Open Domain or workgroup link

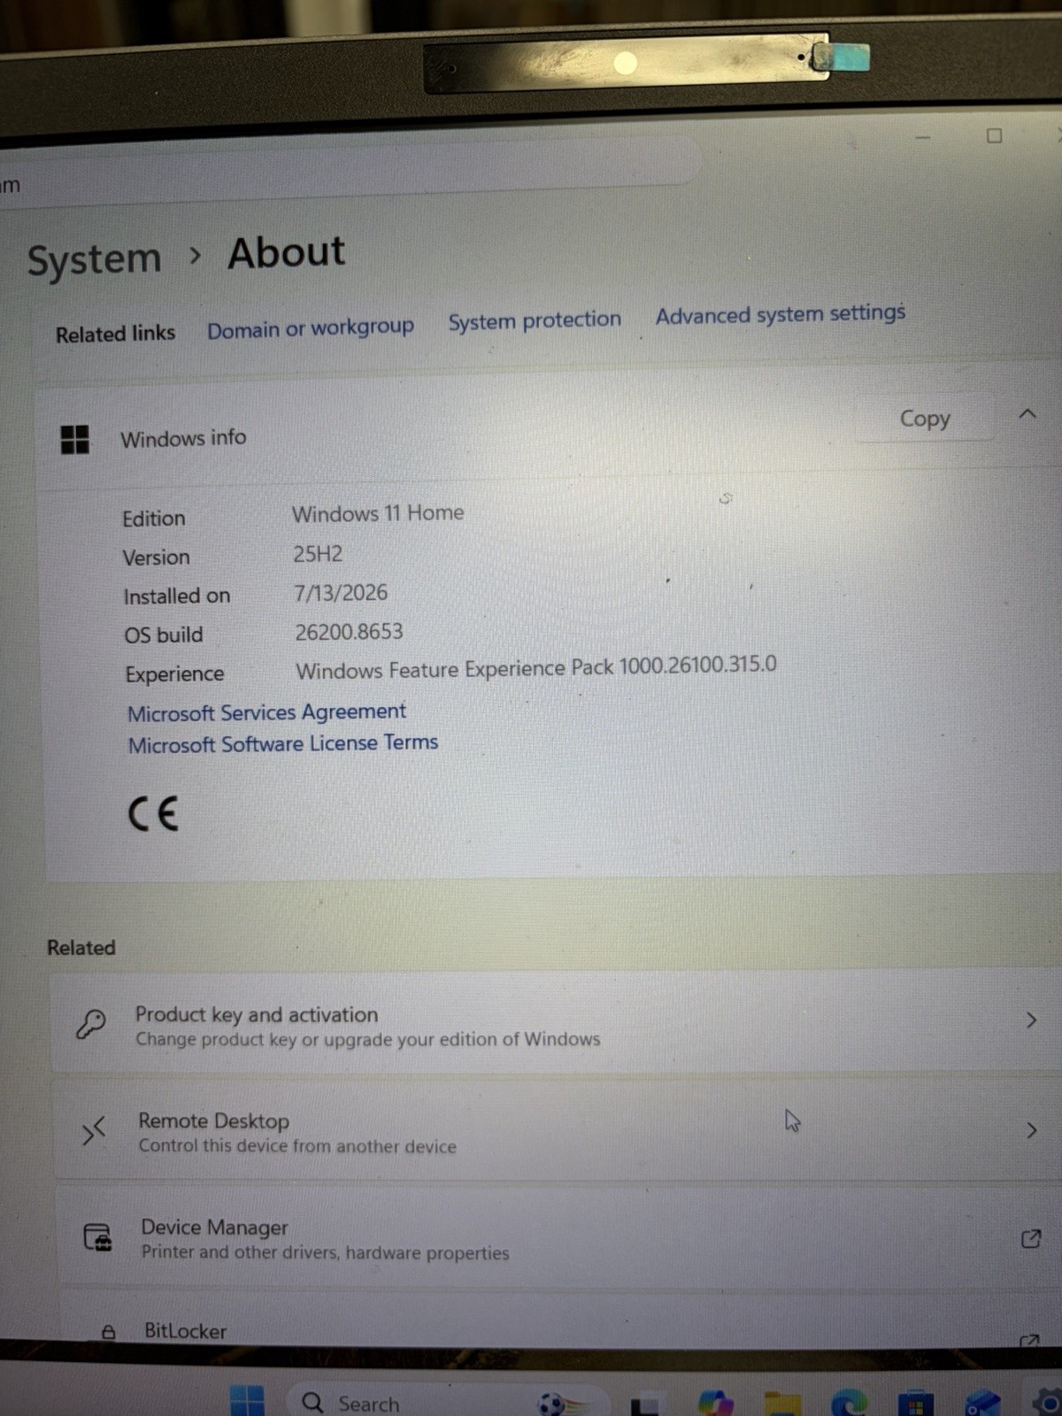point(311,328)
